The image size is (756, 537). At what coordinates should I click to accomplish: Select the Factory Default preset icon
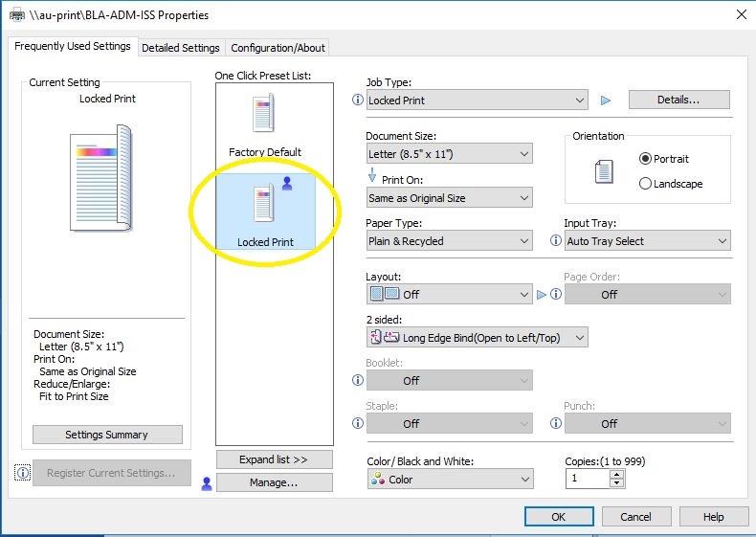pos(263,114)
